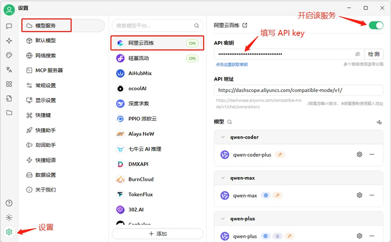Viewport: 391px width, 242px height.
Task: Open 快捷短语 settings section
Action: (64, 160)
